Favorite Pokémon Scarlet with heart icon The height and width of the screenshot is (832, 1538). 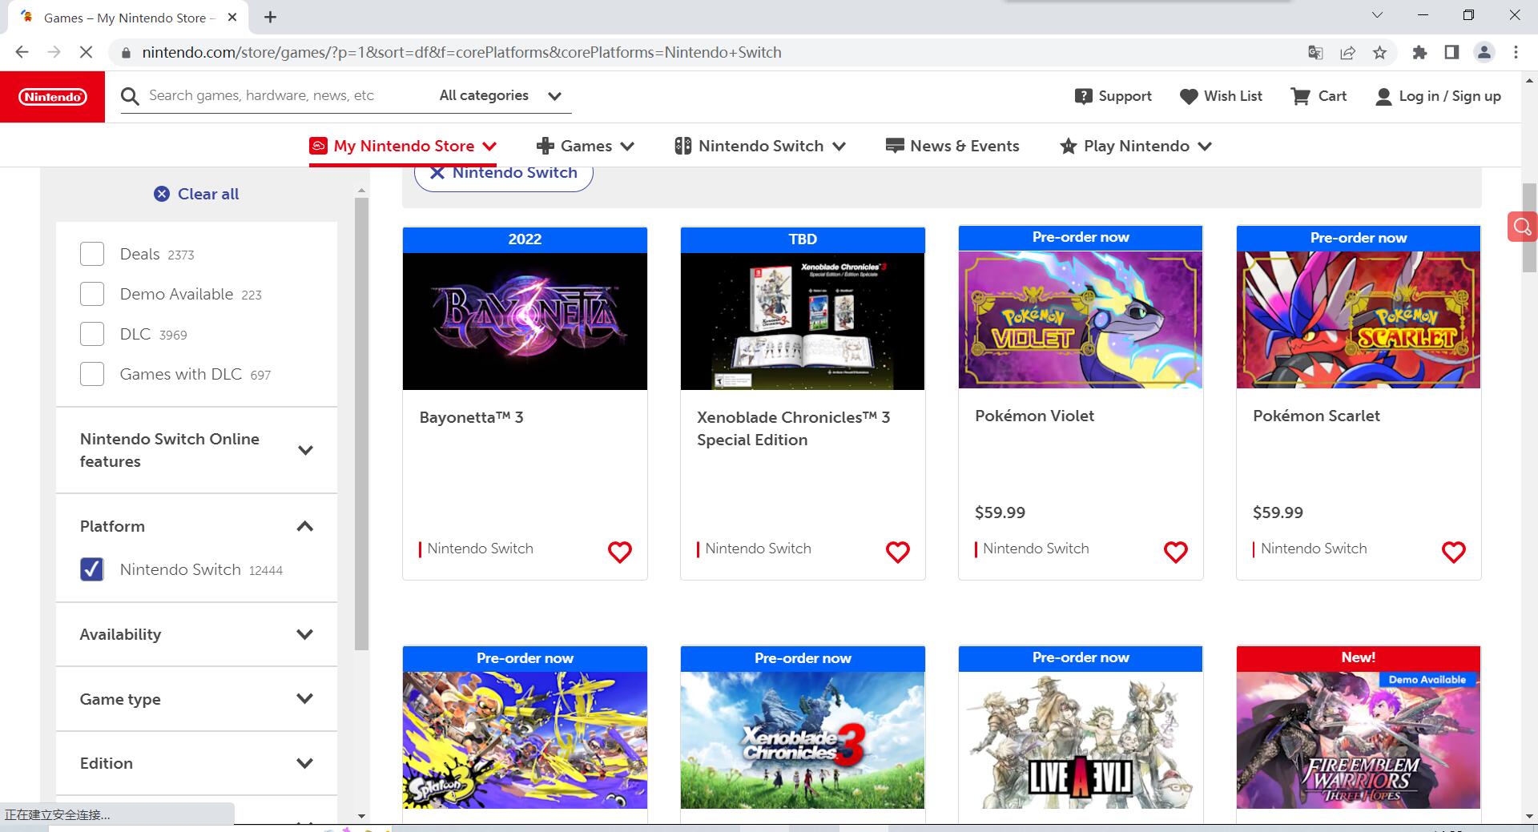point(1453,552)
